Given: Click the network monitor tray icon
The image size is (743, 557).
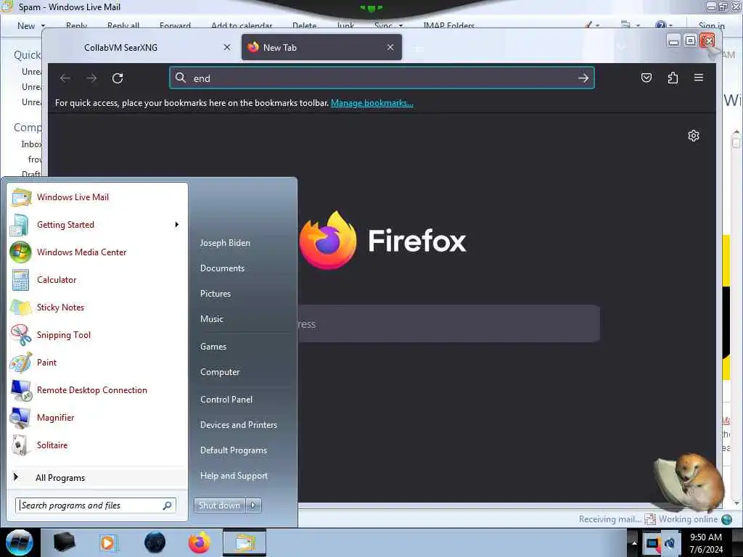Looking at the screenshot, I should tap(652, 544).
